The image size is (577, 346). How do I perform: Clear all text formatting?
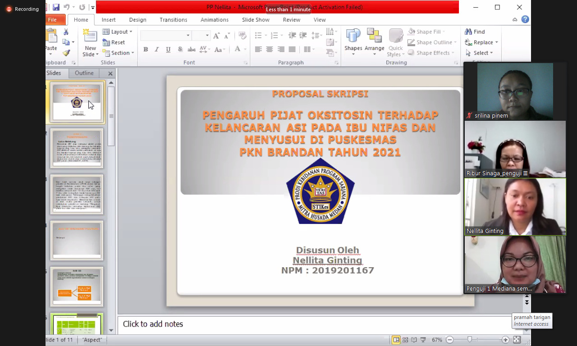[x=242, y=36]
